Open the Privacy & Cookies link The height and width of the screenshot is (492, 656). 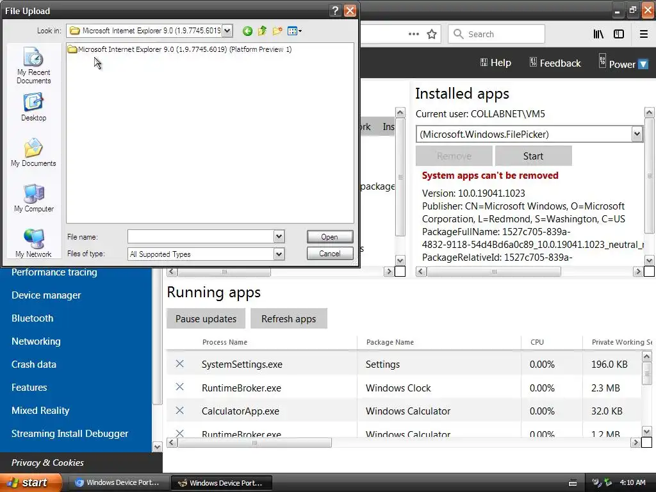pyautogui.click(x=47, y=463)
